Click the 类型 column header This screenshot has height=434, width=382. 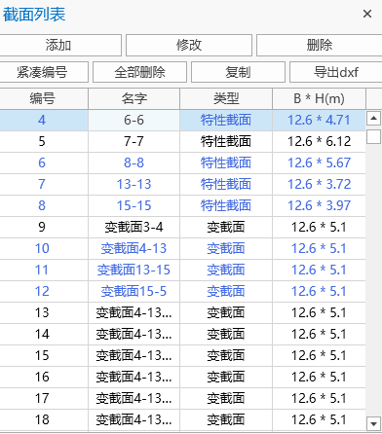point(226,98)
